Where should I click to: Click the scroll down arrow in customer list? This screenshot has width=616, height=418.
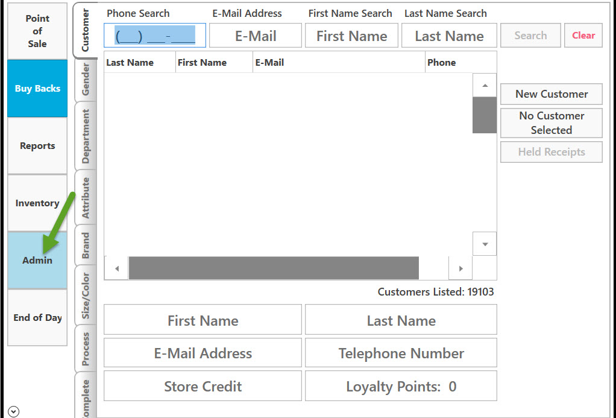(x=485, y=244)
